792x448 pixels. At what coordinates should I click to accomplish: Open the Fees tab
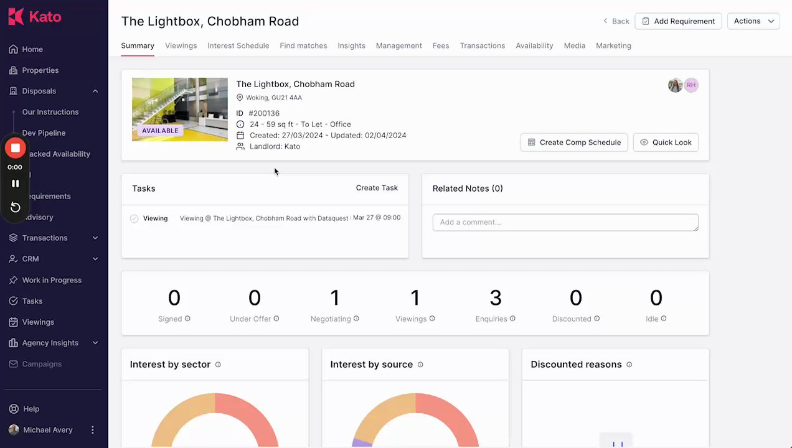(x=441, y=45)
